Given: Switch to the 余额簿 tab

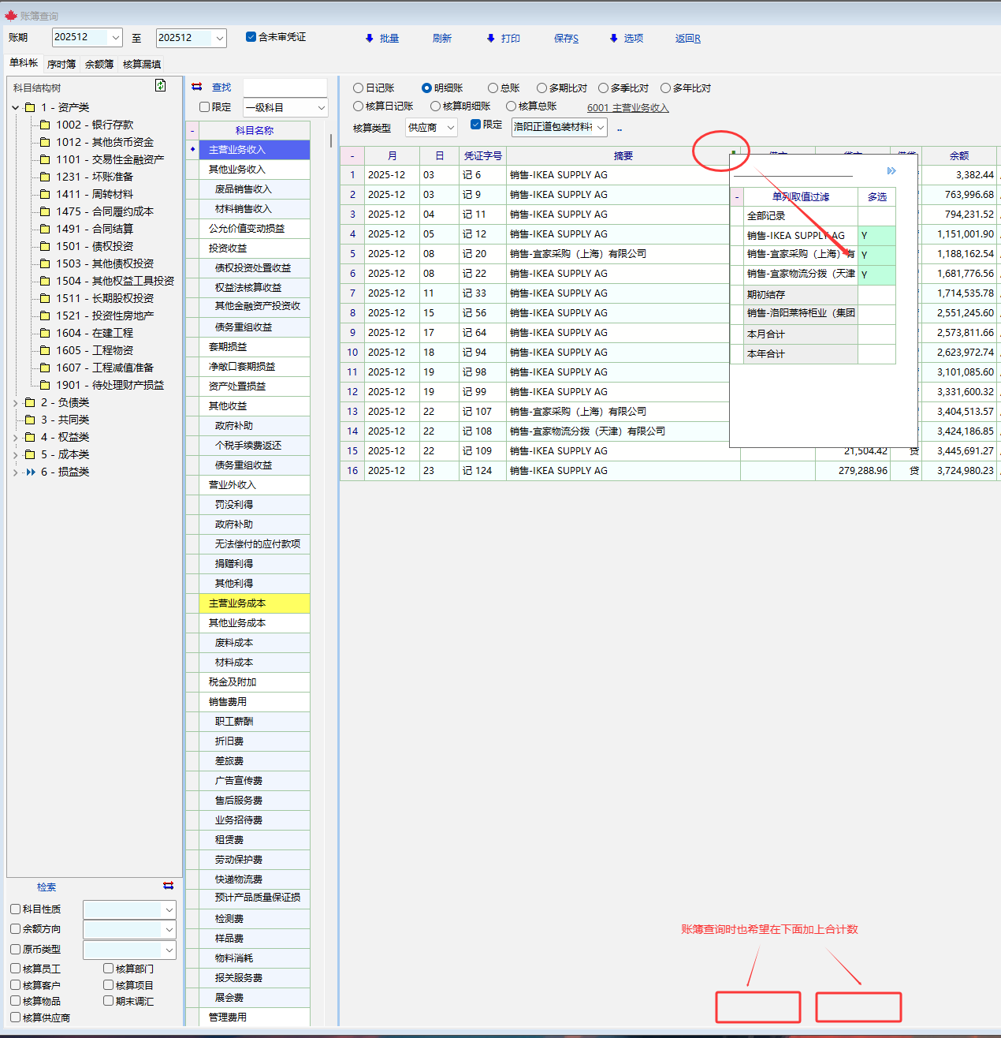Looking at the screenshot, I should pyautogui.click(x=99, y=65).
